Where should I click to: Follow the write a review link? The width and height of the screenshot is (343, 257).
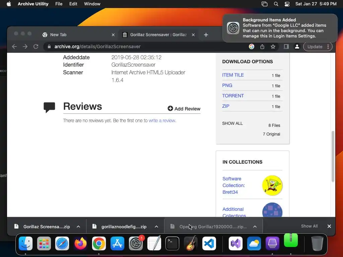pyautogui.click(x=162, y=120)
